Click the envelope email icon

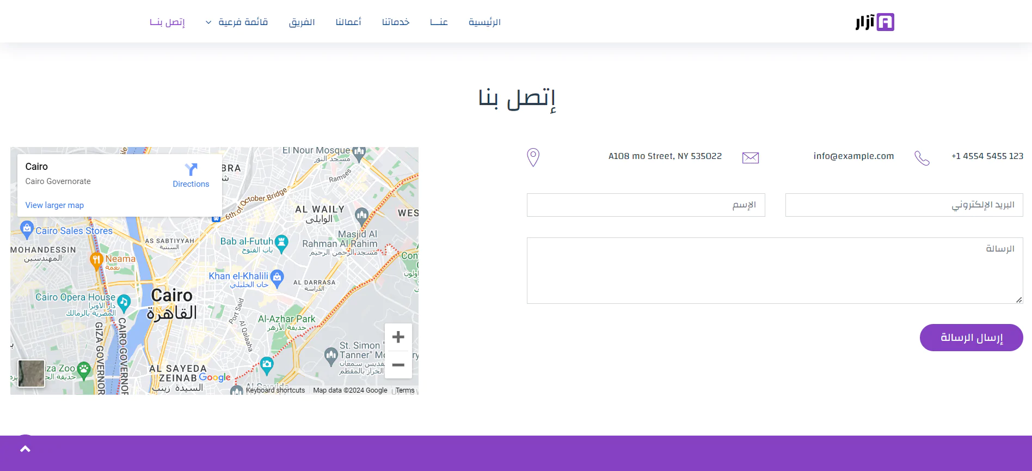(750, 157)
